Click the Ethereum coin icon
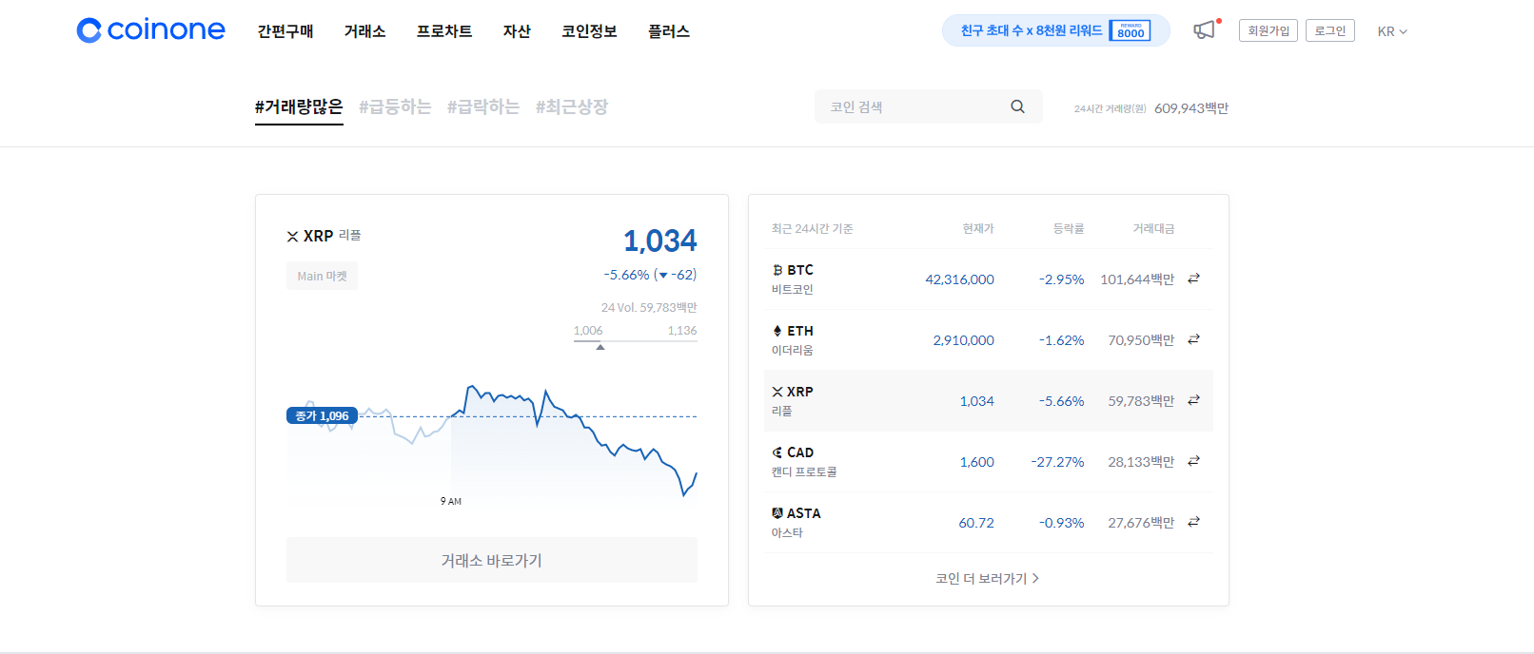 point(777,331)
